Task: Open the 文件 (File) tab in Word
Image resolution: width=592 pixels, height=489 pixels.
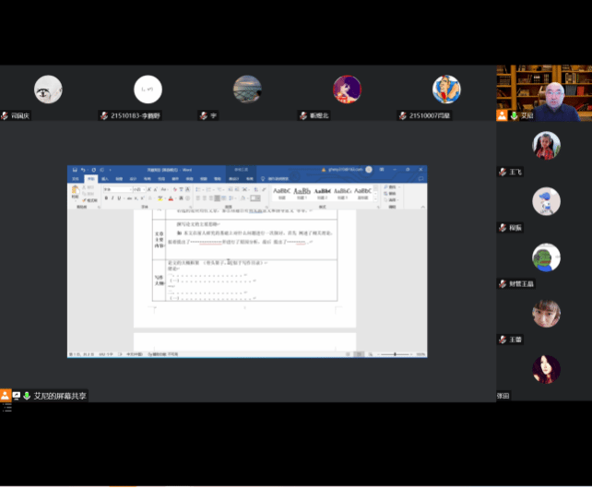Action: (76, 178)
